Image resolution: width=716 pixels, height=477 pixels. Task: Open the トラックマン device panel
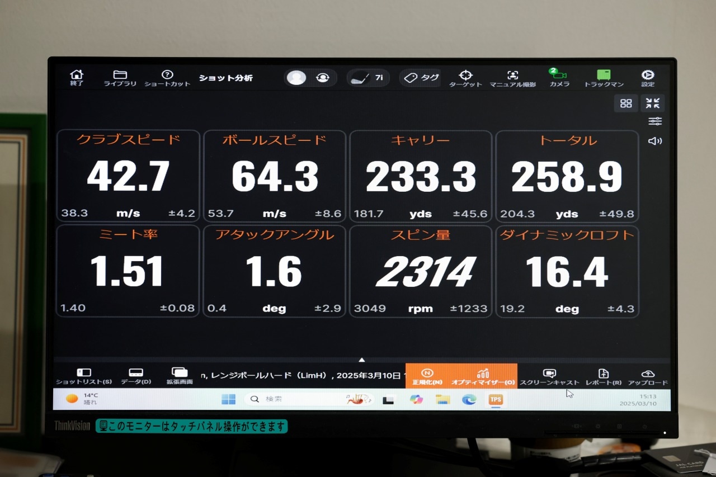604,78
